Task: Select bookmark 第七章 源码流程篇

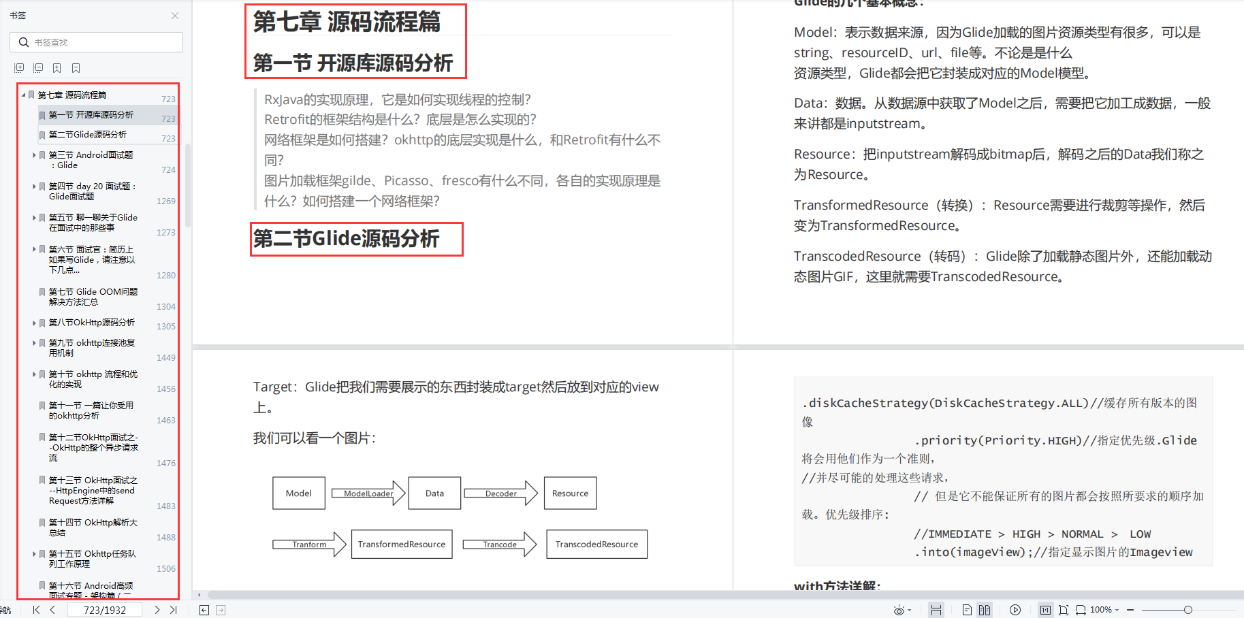Action: 72,95
